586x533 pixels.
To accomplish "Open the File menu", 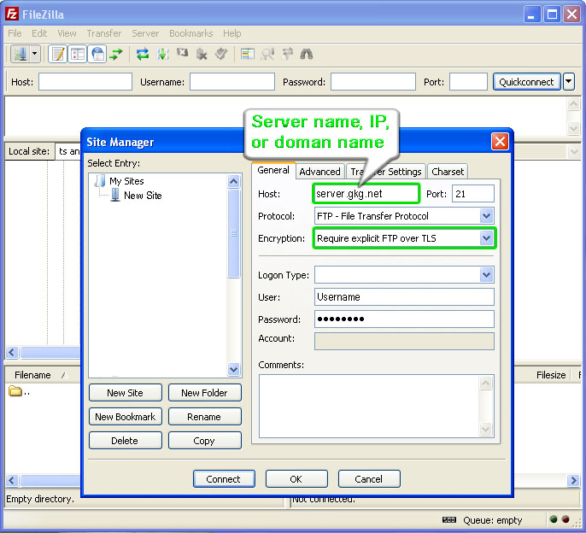I will [x=15, y=33].
